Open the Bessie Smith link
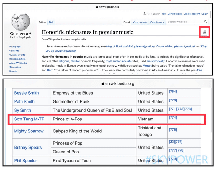This screenshot has height=171, width=216. [26, 93]
